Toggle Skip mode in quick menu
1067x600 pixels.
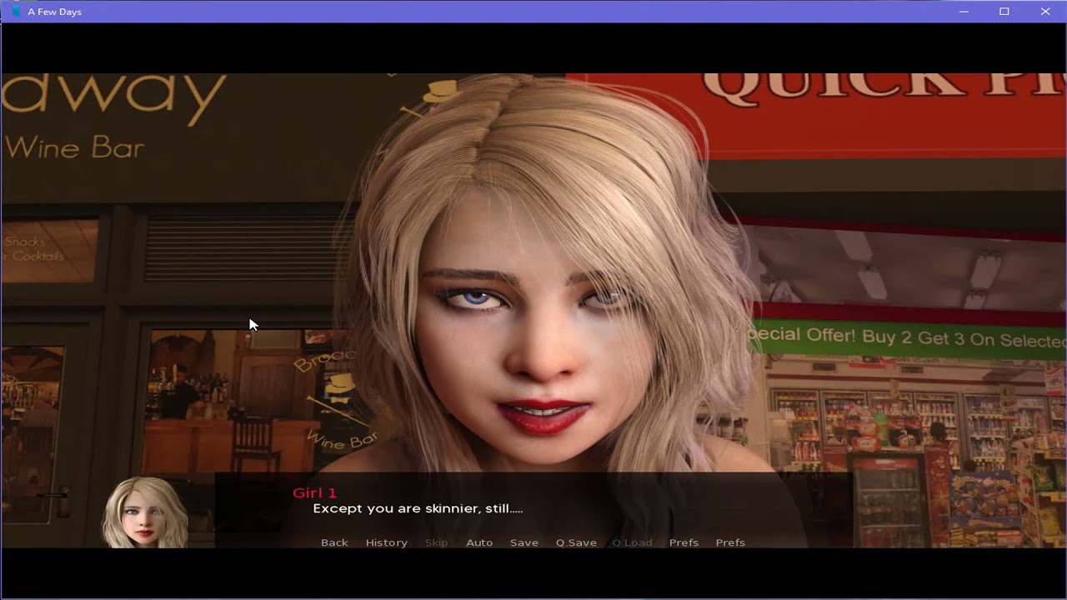point(436,542)
